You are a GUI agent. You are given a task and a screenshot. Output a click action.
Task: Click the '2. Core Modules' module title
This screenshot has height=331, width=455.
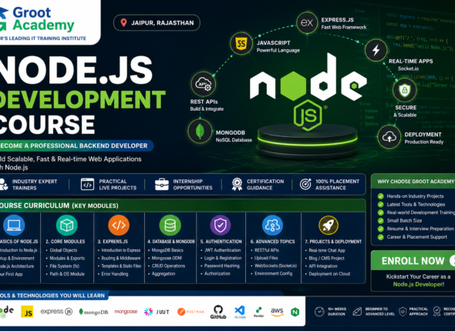coord(65,242)
